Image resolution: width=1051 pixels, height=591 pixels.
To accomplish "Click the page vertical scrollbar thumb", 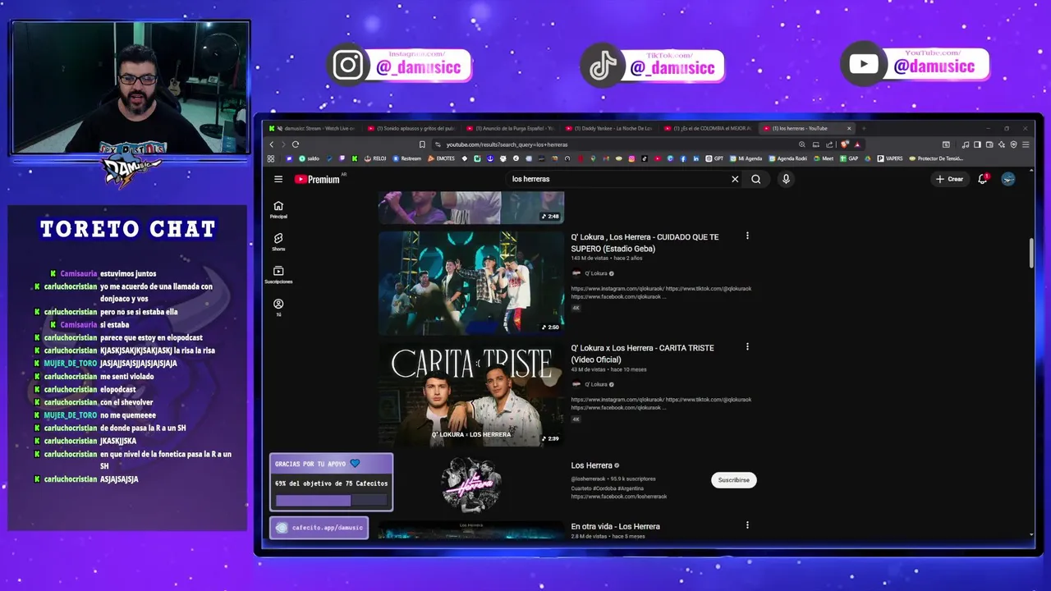I will 1033,253.
